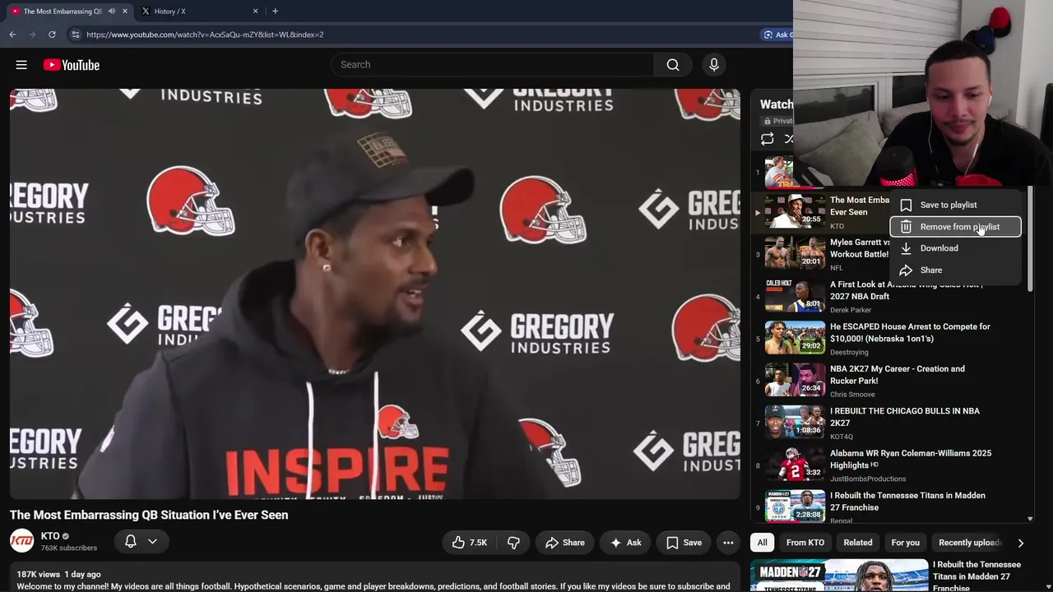The width and height of the screenshot is (1053, 592).
Task: Click the video player to pause
Action: 374,294
